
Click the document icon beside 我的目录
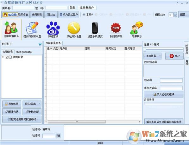tap(11, 57)
